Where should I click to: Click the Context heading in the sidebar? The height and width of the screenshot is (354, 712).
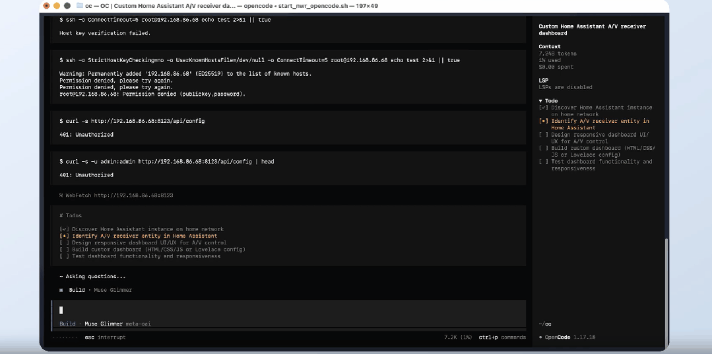(550, 46)
